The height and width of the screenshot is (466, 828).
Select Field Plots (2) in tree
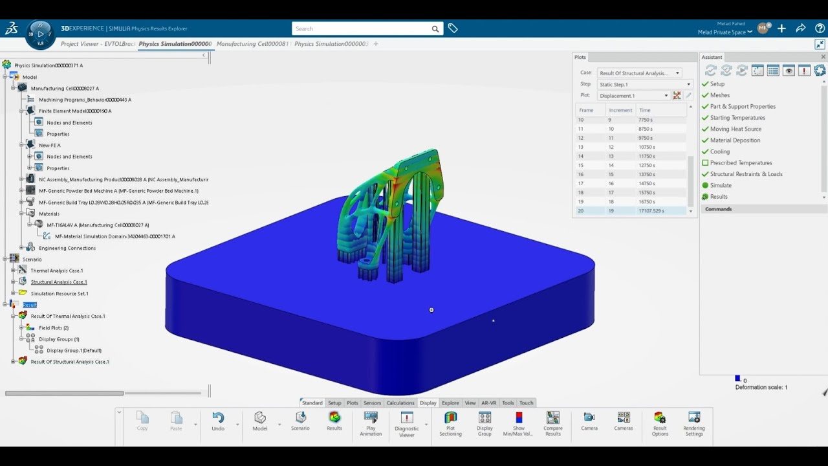tap(54, 327)
